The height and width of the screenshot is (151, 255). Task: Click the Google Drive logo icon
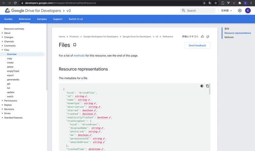(7, 10)
